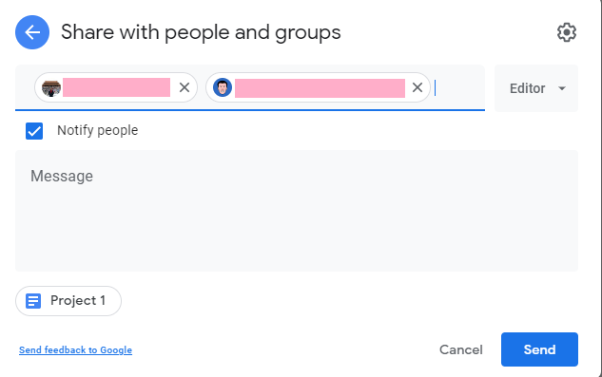Toggle notifications via Notify people label

point(98,130)
